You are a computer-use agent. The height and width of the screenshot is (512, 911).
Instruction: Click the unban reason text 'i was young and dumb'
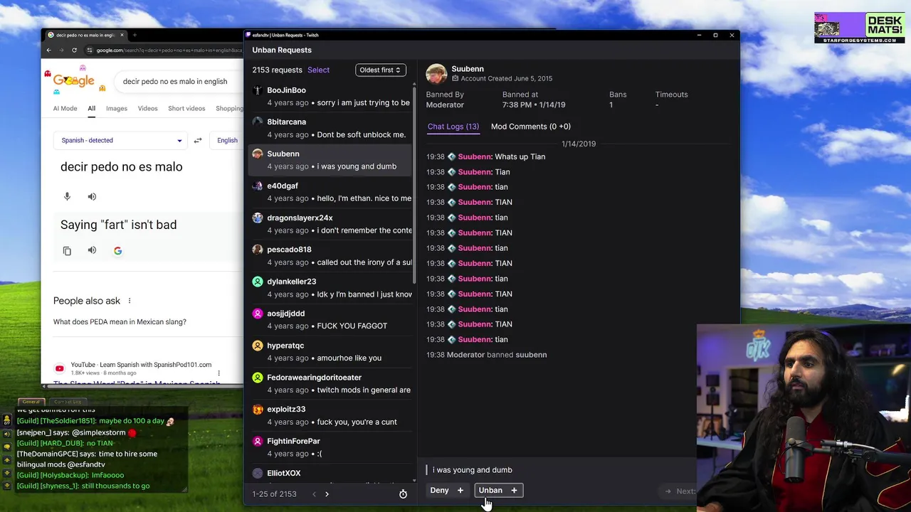(472, 470)
